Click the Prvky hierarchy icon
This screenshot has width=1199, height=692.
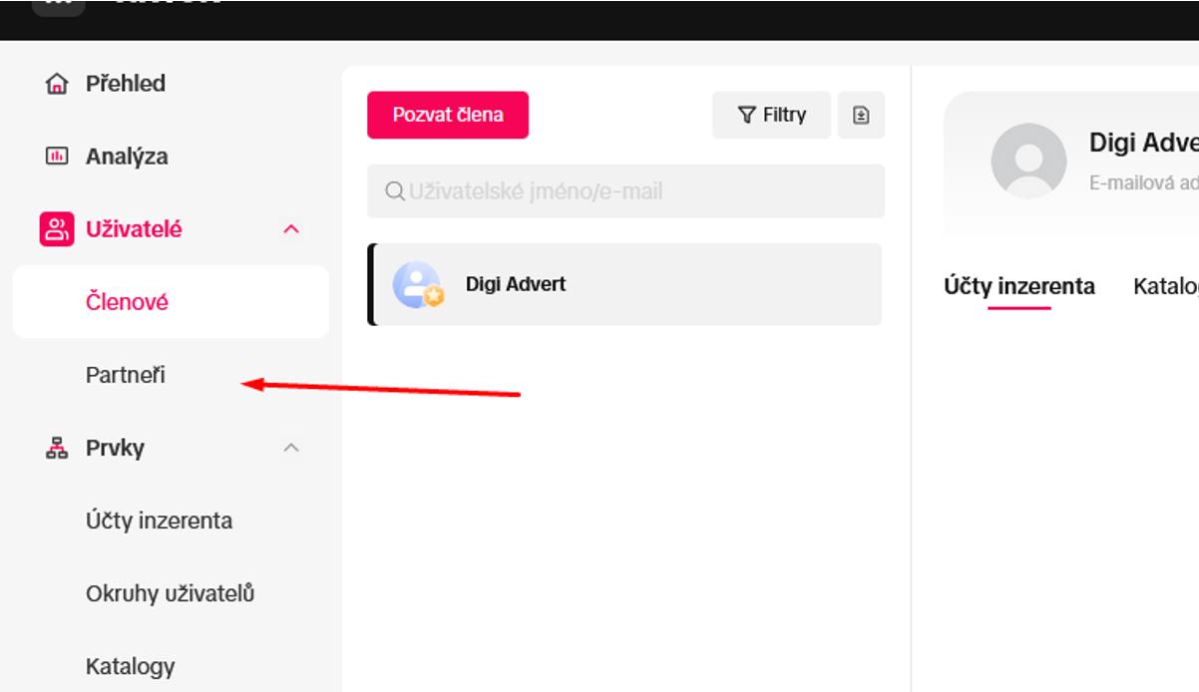57,449
